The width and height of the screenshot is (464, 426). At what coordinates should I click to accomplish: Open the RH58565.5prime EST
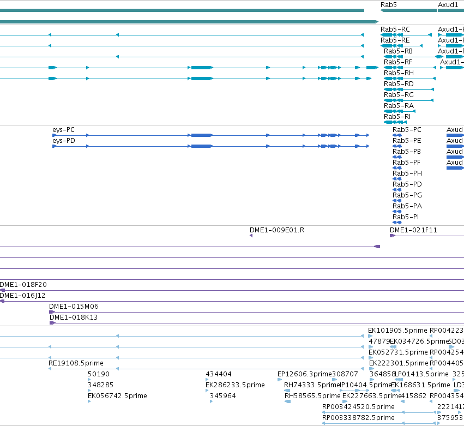tap(312, 397)
